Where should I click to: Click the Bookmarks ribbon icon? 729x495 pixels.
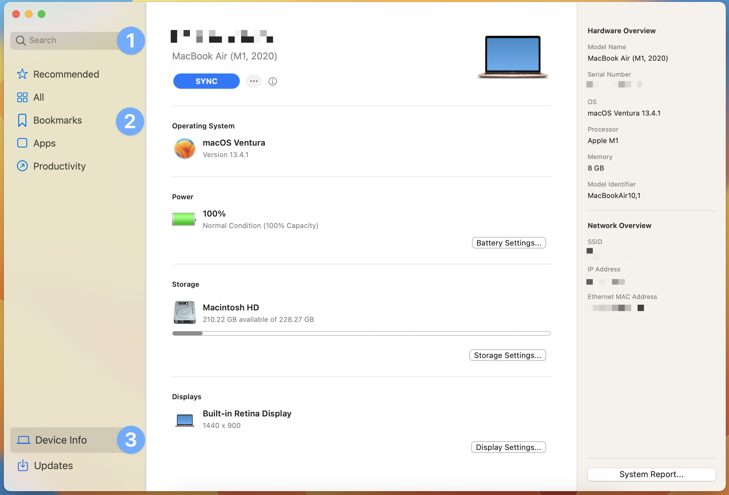click(22, 120)
